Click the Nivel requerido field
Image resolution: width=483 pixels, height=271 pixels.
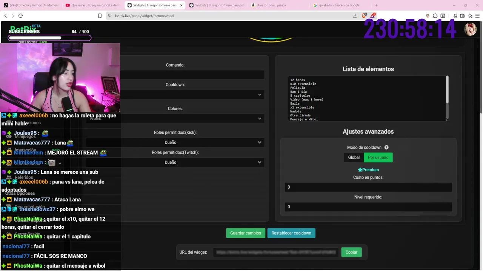point(368,207)
